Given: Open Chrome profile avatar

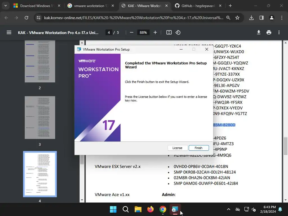Looking at the screenshot, I should point(272,18).
